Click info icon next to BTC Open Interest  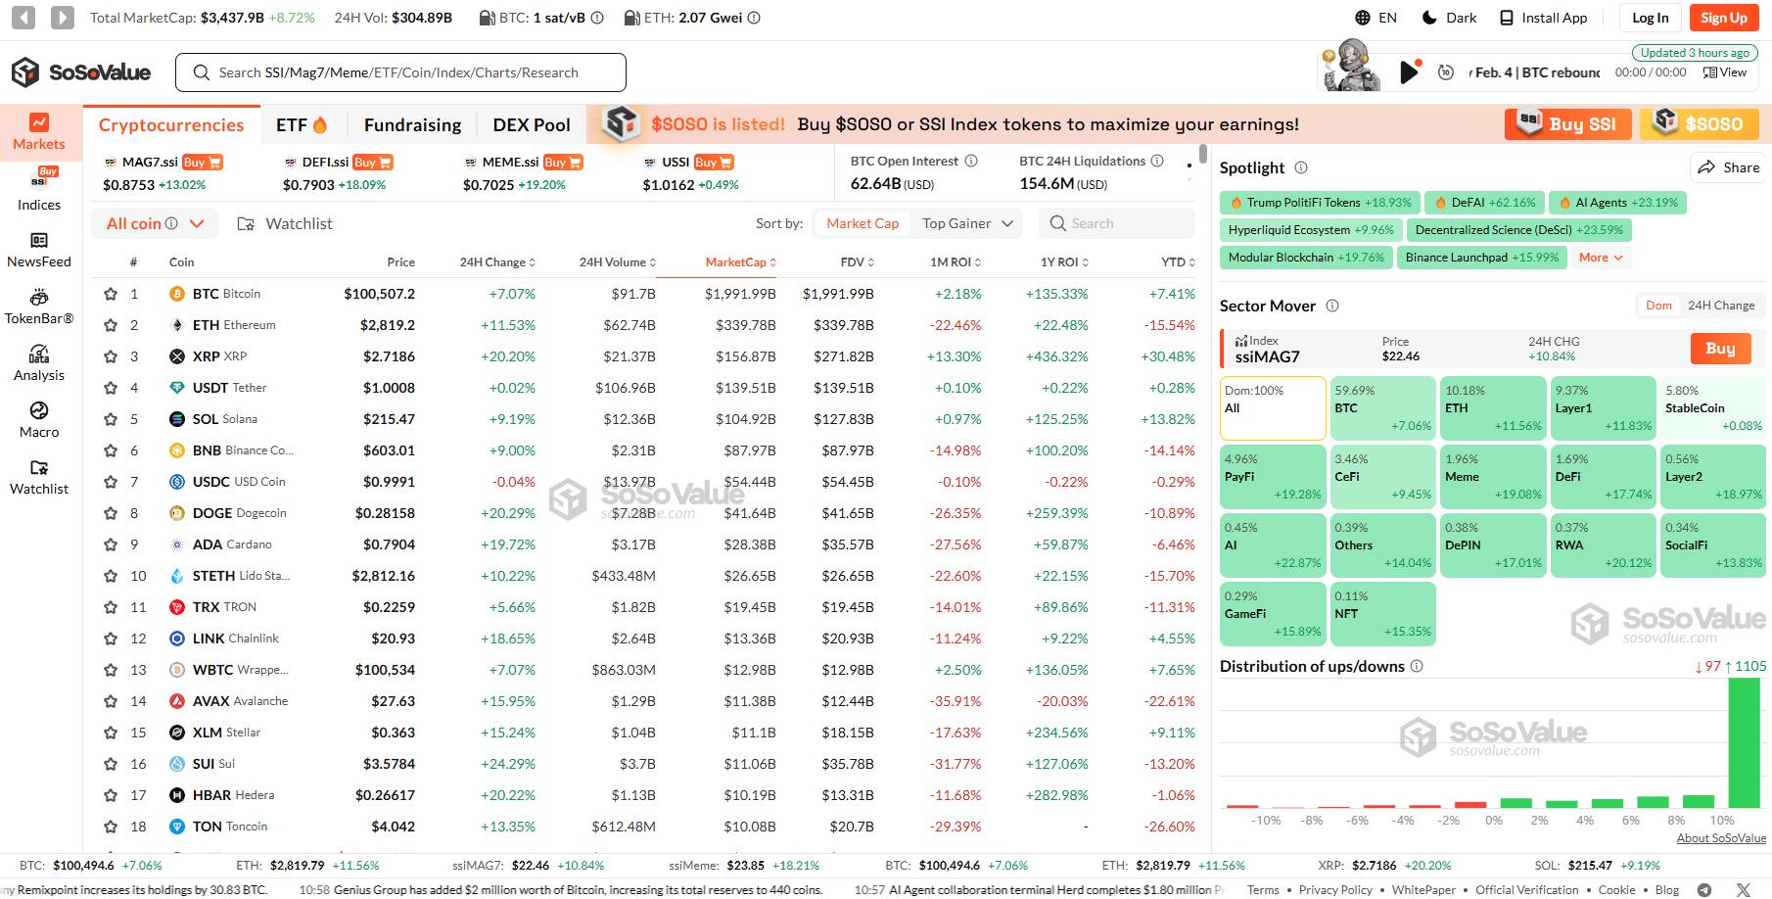coord(971,161)
